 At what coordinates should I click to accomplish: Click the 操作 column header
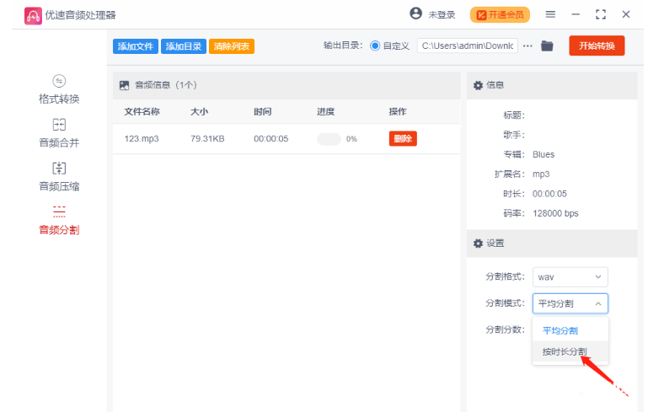(x=398, y=111)
